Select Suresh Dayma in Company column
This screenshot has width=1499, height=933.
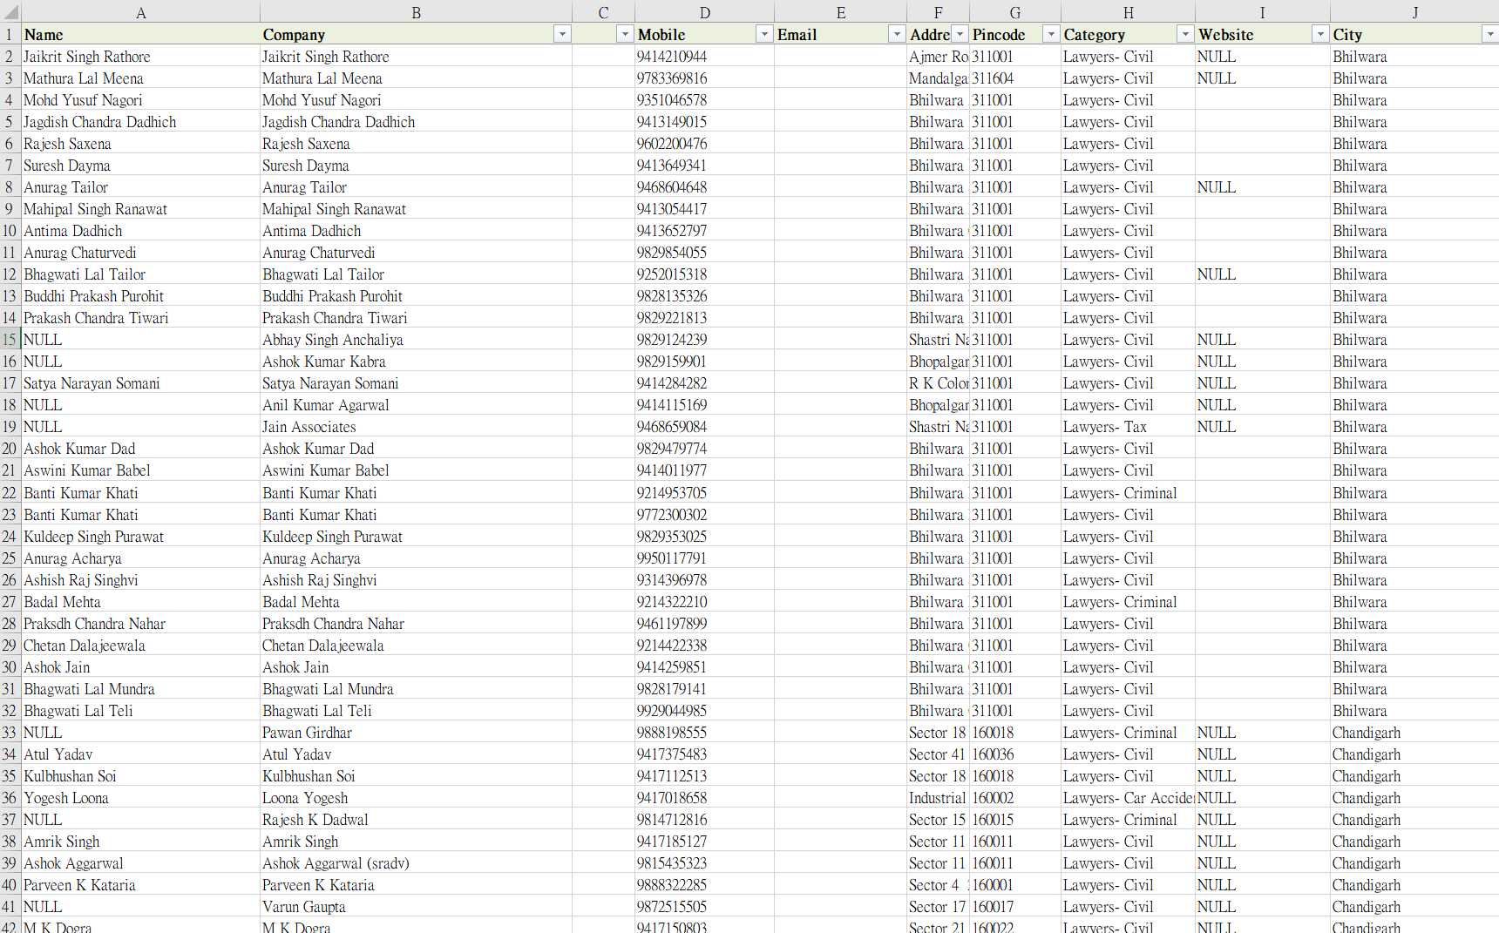(x=416, y=166)
